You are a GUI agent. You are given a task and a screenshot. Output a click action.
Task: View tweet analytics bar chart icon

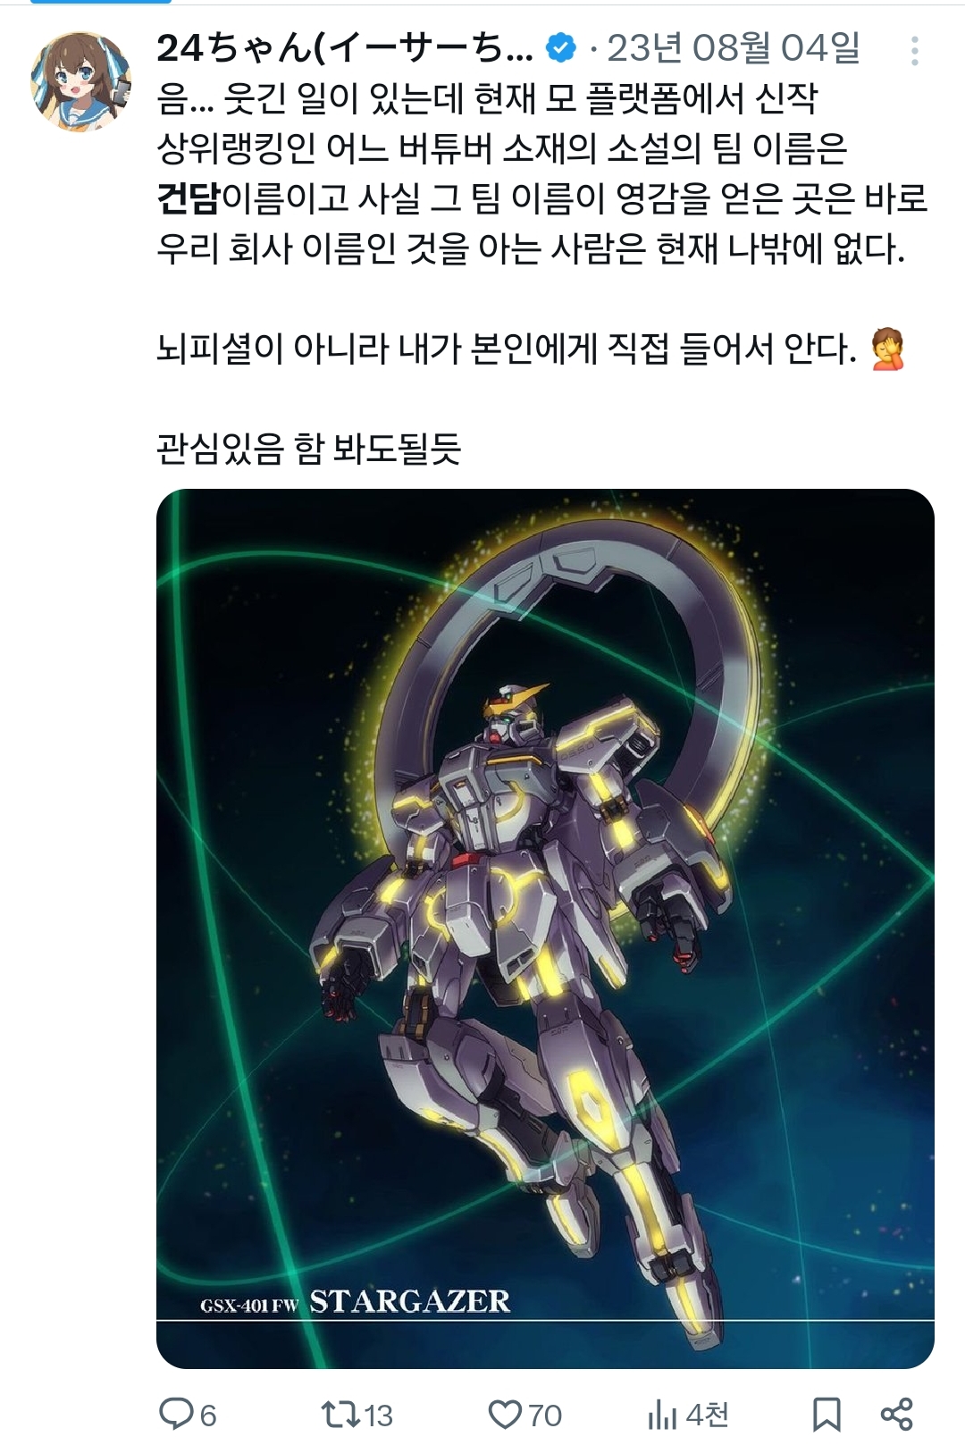click(661, 1414)
